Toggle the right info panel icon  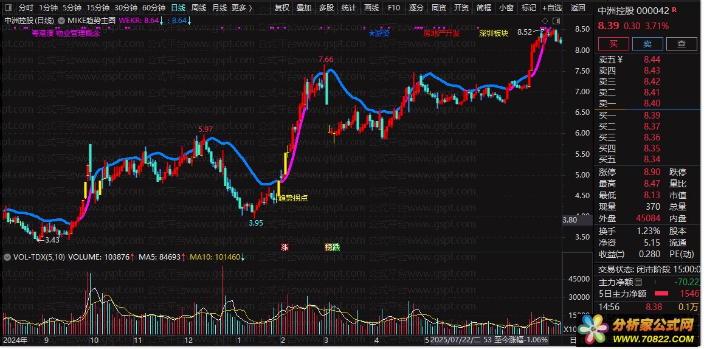pyautogui.click(x=556, y=21)
